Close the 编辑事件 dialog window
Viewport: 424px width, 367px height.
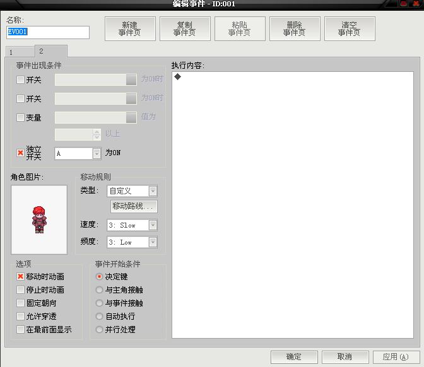point(416,4)
